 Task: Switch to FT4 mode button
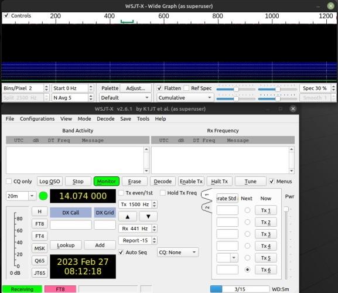(40, 236)
